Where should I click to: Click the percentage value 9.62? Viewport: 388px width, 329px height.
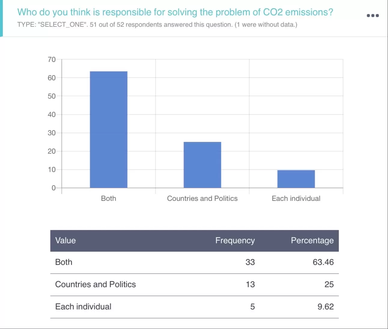coord(325,307)
